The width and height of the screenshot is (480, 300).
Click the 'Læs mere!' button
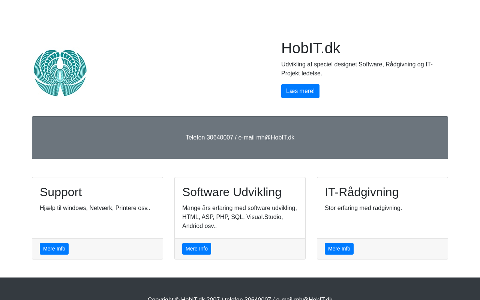[x=300, y=91]
